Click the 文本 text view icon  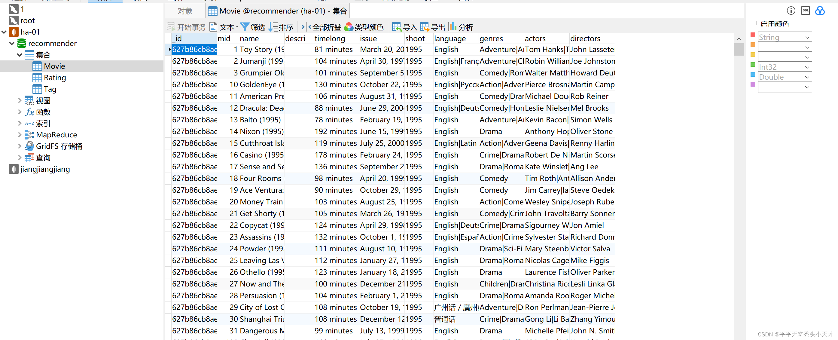(x=213, y=27)
